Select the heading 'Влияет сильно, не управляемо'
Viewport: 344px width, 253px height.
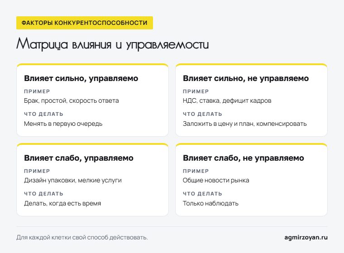click(246, 79)
